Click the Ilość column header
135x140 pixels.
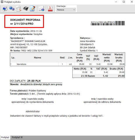[x=62, y=57]
